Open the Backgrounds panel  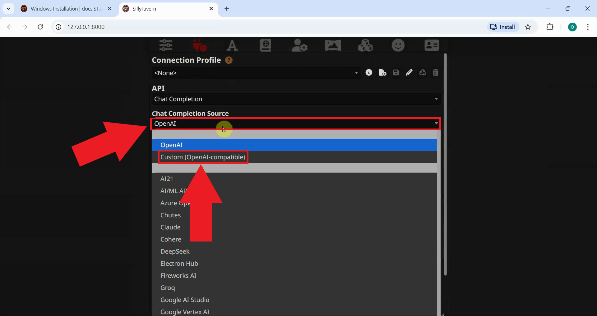333,45
